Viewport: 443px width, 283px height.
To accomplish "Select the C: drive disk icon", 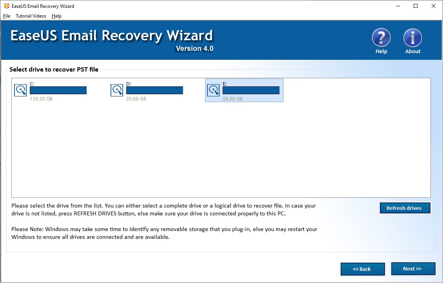I will point(20,90).
